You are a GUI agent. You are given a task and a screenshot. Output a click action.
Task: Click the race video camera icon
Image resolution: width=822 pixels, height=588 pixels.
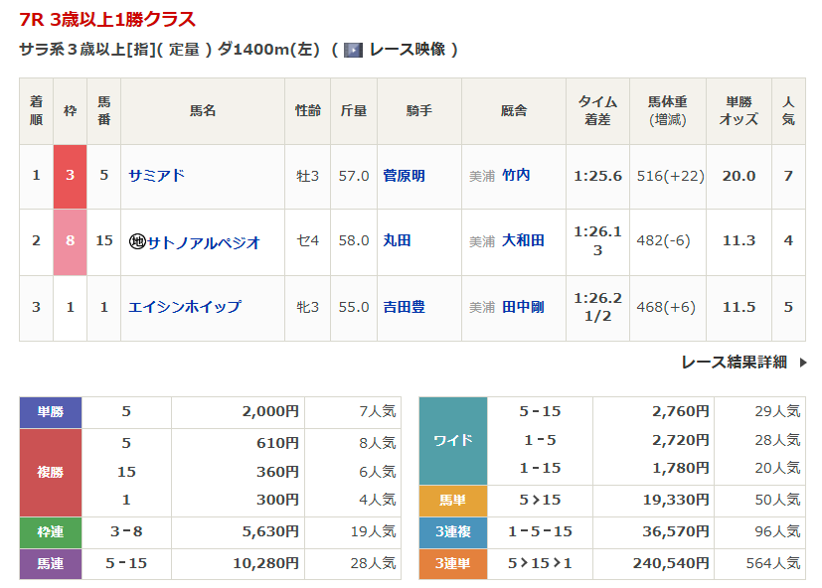[x=353, y=50]
